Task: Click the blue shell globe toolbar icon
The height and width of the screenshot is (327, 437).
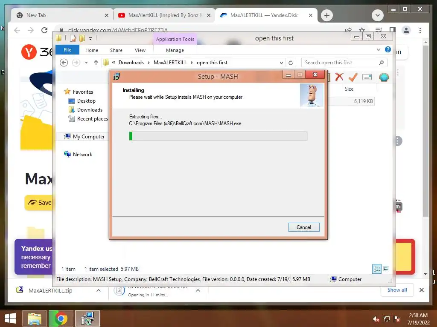Action: pos(384,77)
